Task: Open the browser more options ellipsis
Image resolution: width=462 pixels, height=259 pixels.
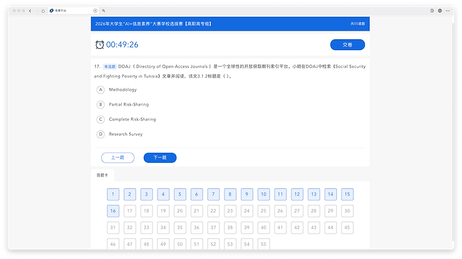Action: coord(447,11)
